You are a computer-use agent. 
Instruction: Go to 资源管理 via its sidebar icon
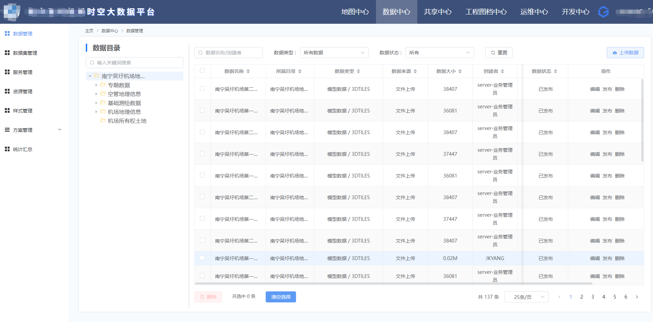tap(22, 91)
